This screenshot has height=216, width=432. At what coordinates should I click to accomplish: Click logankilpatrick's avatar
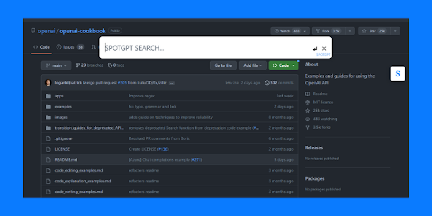click(x=48, y=83)
